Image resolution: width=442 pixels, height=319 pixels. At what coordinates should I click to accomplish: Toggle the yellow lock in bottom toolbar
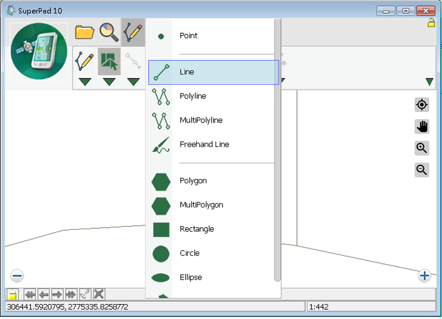coord(13,294)
